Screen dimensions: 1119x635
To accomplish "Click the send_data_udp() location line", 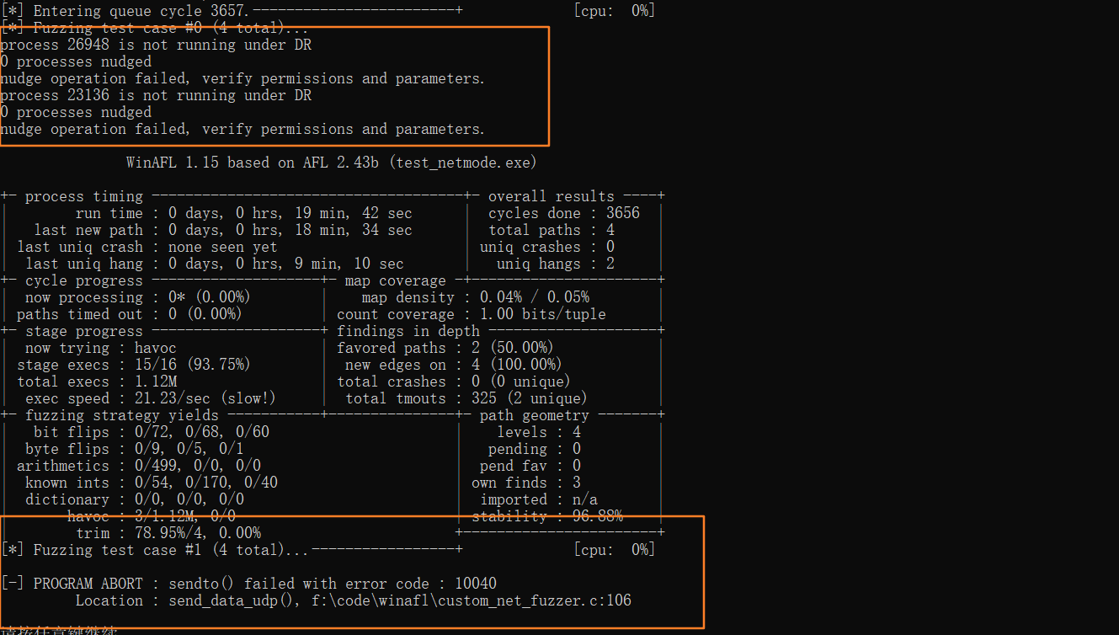I will [353, 600].
